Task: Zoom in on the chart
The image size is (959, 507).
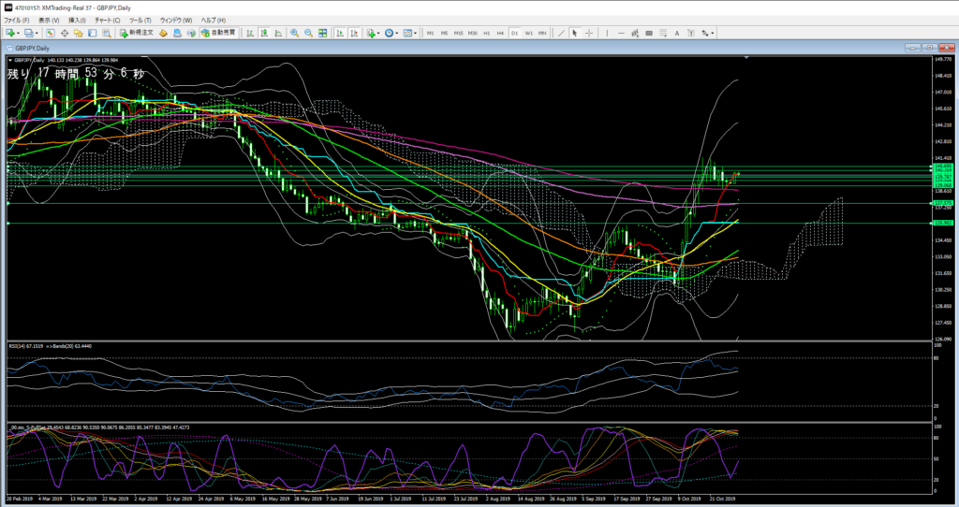Action: pyautogui.click(x=295, y=33)
